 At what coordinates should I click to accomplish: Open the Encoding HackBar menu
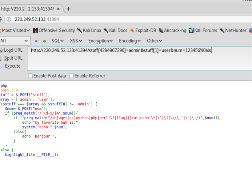tap(130, 41)
